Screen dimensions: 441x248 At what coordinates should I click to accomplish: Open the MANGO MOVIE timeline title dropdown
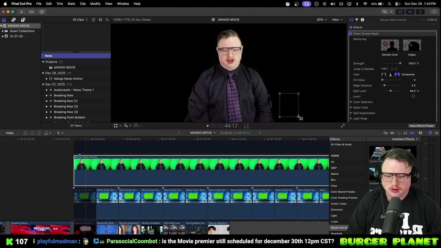coord(203,133)
